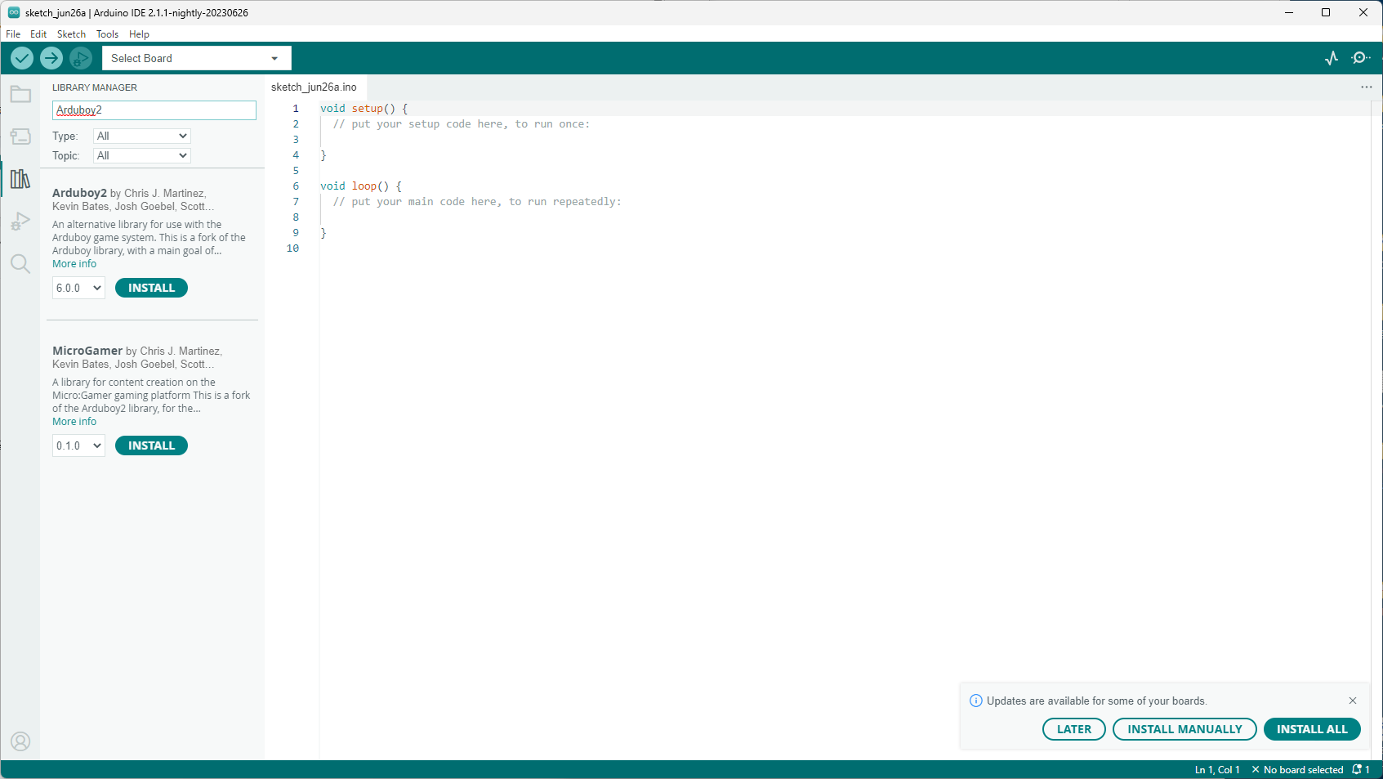Click No board selected in status bar
Image resolution: width=1383 pixels, height=779 pixels.
pyautogui.click(x=1297, y=770)
